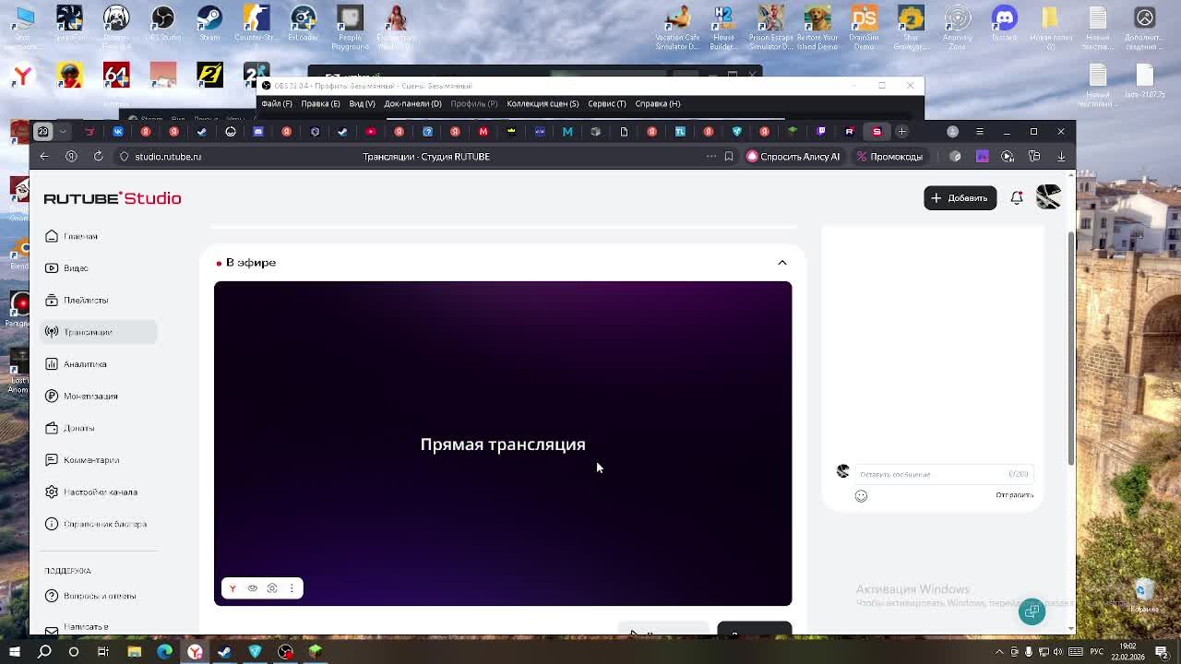The width and height of the screenshot is (1181, 664).
Task: Open the channel avatar profile menu
Action: tap(1048, 197)
